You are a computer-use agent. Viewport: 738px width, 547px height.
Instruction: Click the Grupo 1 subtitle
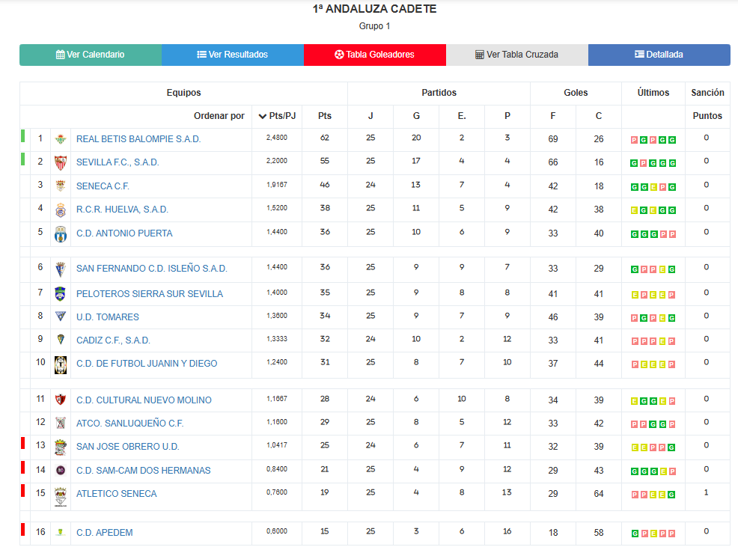pos(375,26)
